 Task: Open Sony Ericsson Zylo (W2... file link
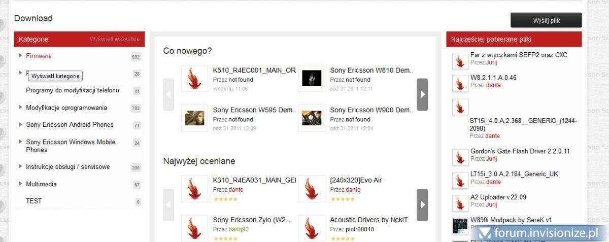click(x=252, y=220)
